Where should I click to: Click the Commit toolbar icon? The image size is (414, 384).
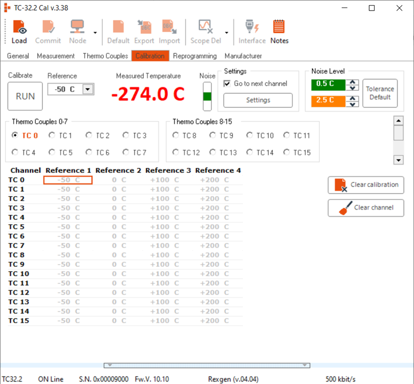(48, 32)
